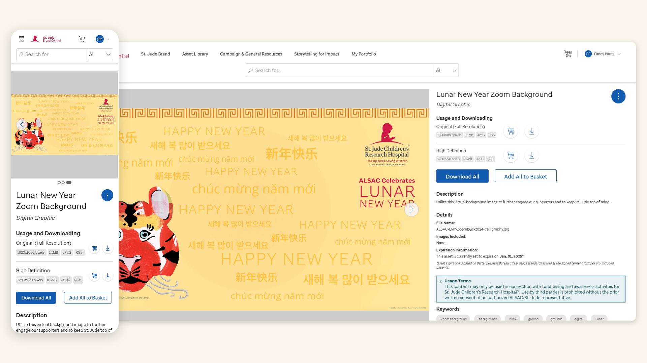The height and width of the screenshot is (363, 647).
Task: Click desktop Add All to Basket button
Action: pyautogui.click(x=525, y=176)
